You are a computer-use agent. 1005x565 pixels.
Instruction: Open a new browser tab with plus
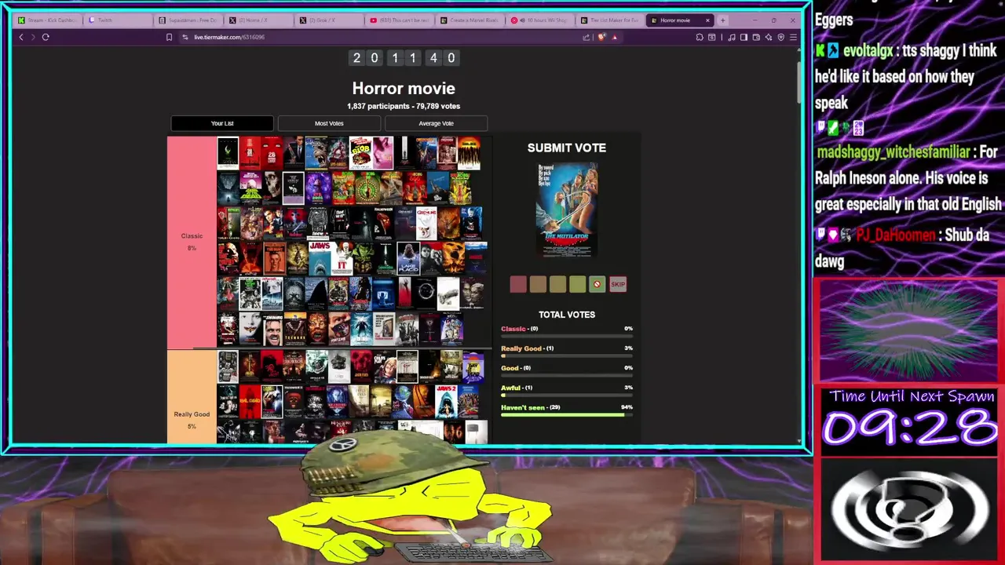pyautogui.click(x=722, y=20)
